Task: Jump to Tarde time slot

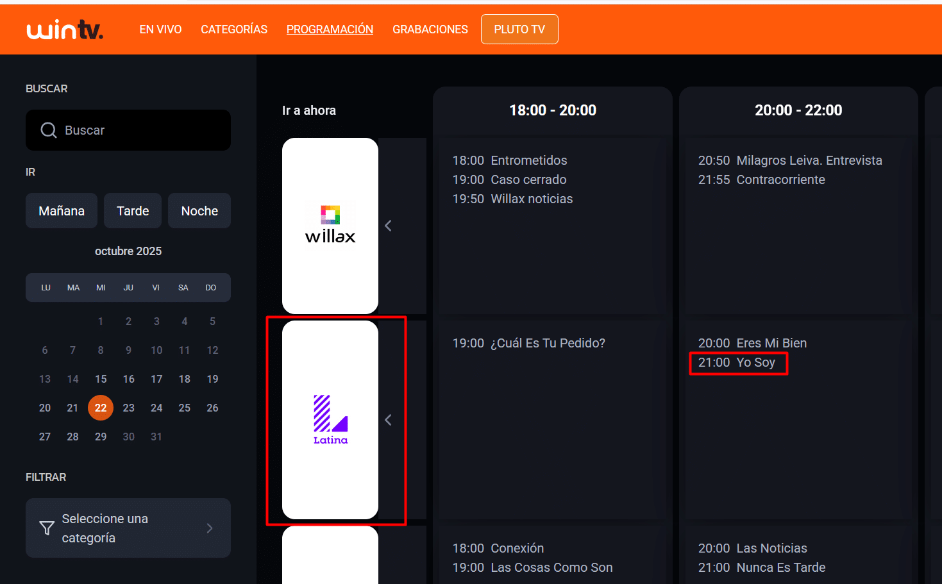Action: coord(133,211)
